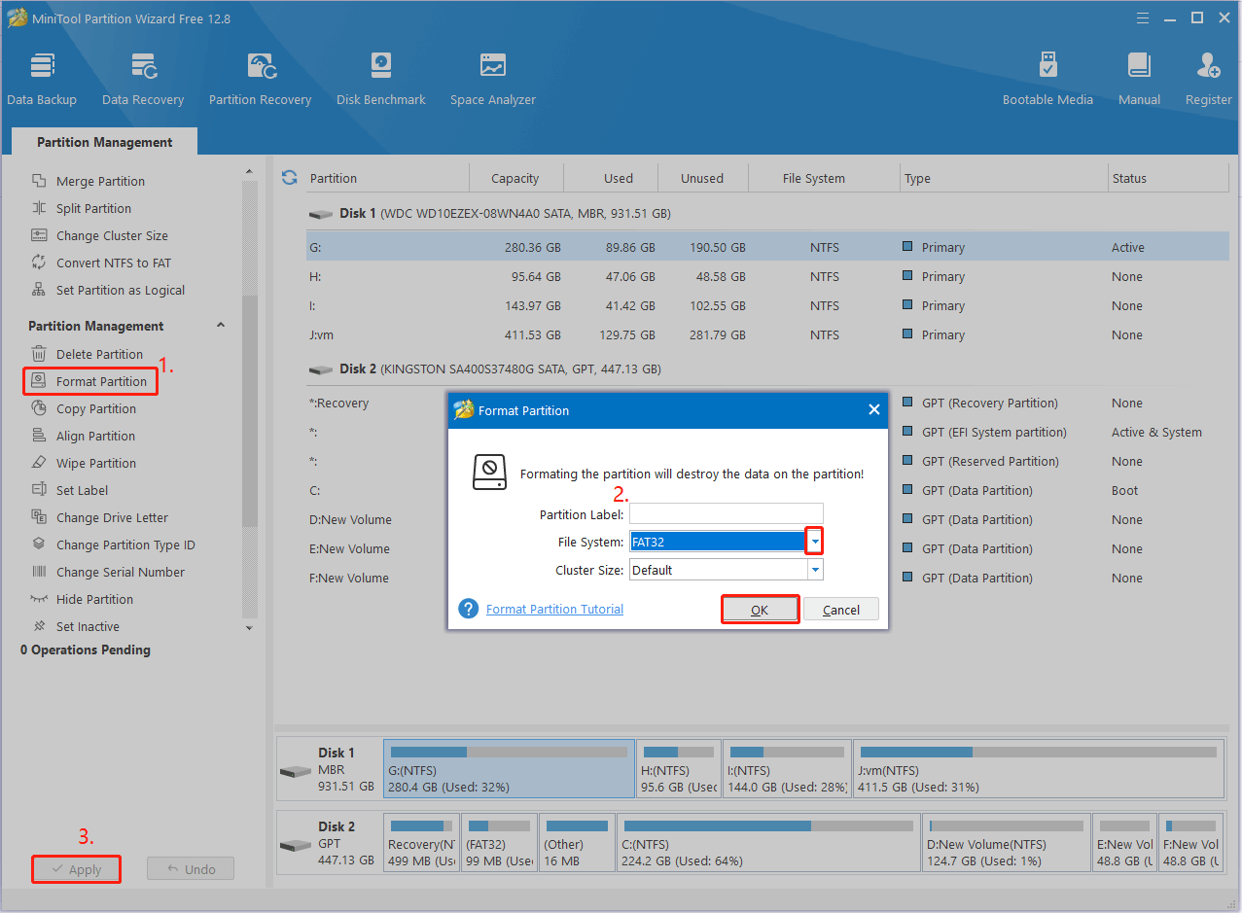Confirm formatting with the OK button
Screen dimensions: 1242x913
[x=760, y=610]
